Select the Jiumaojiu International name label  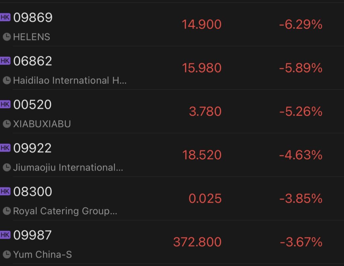point(68,168)
